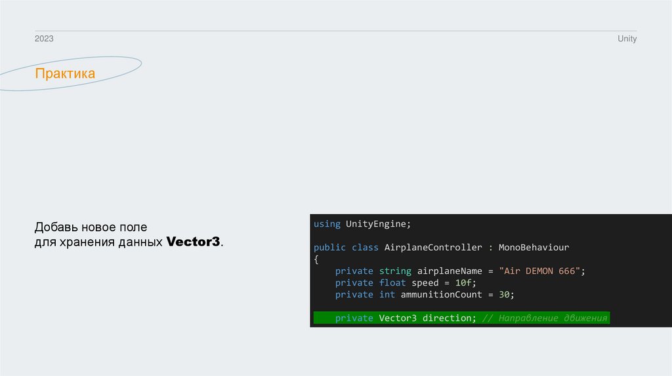Click the "10f" float value
Image resolution: width=672 pixels, height=376 pixels.
[x=463, y=283]
